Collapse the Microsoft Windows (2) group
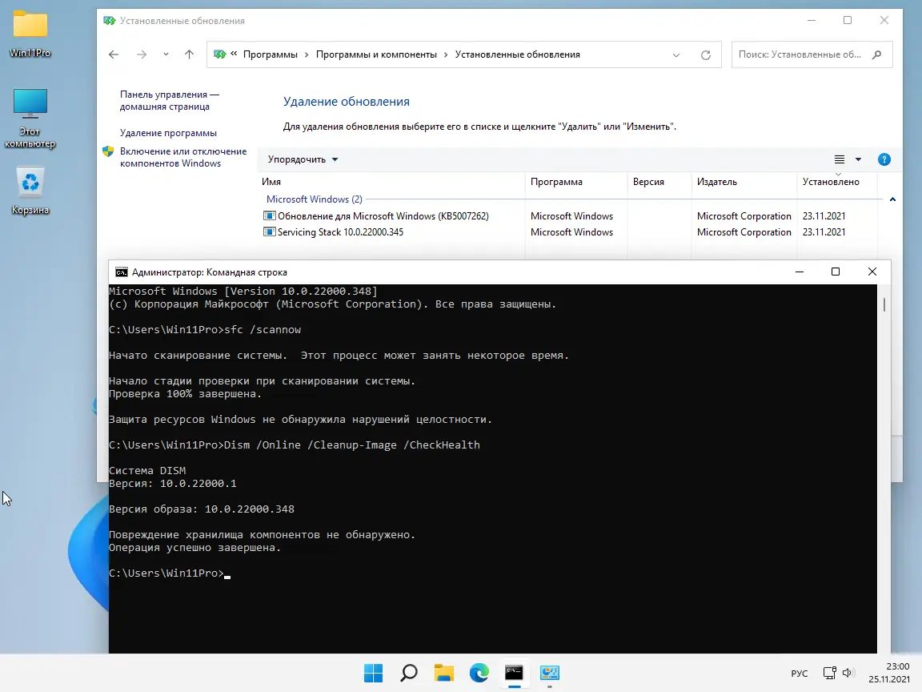The height and width of the screenshot is (692, 922). (x=315, y=199)
